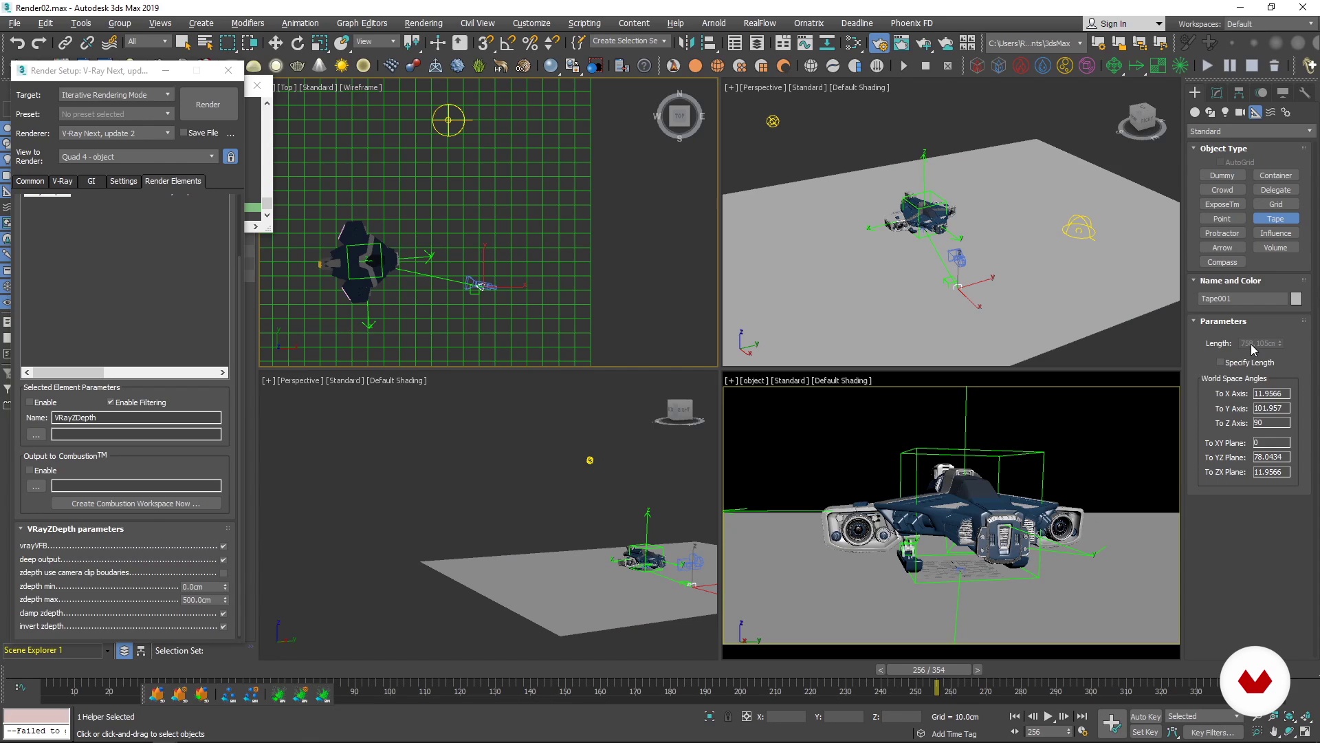Viewport: 1320px width, 743px height.
Task: Enable the Specify Length checkbox
Action: (x=1220, y=363)
